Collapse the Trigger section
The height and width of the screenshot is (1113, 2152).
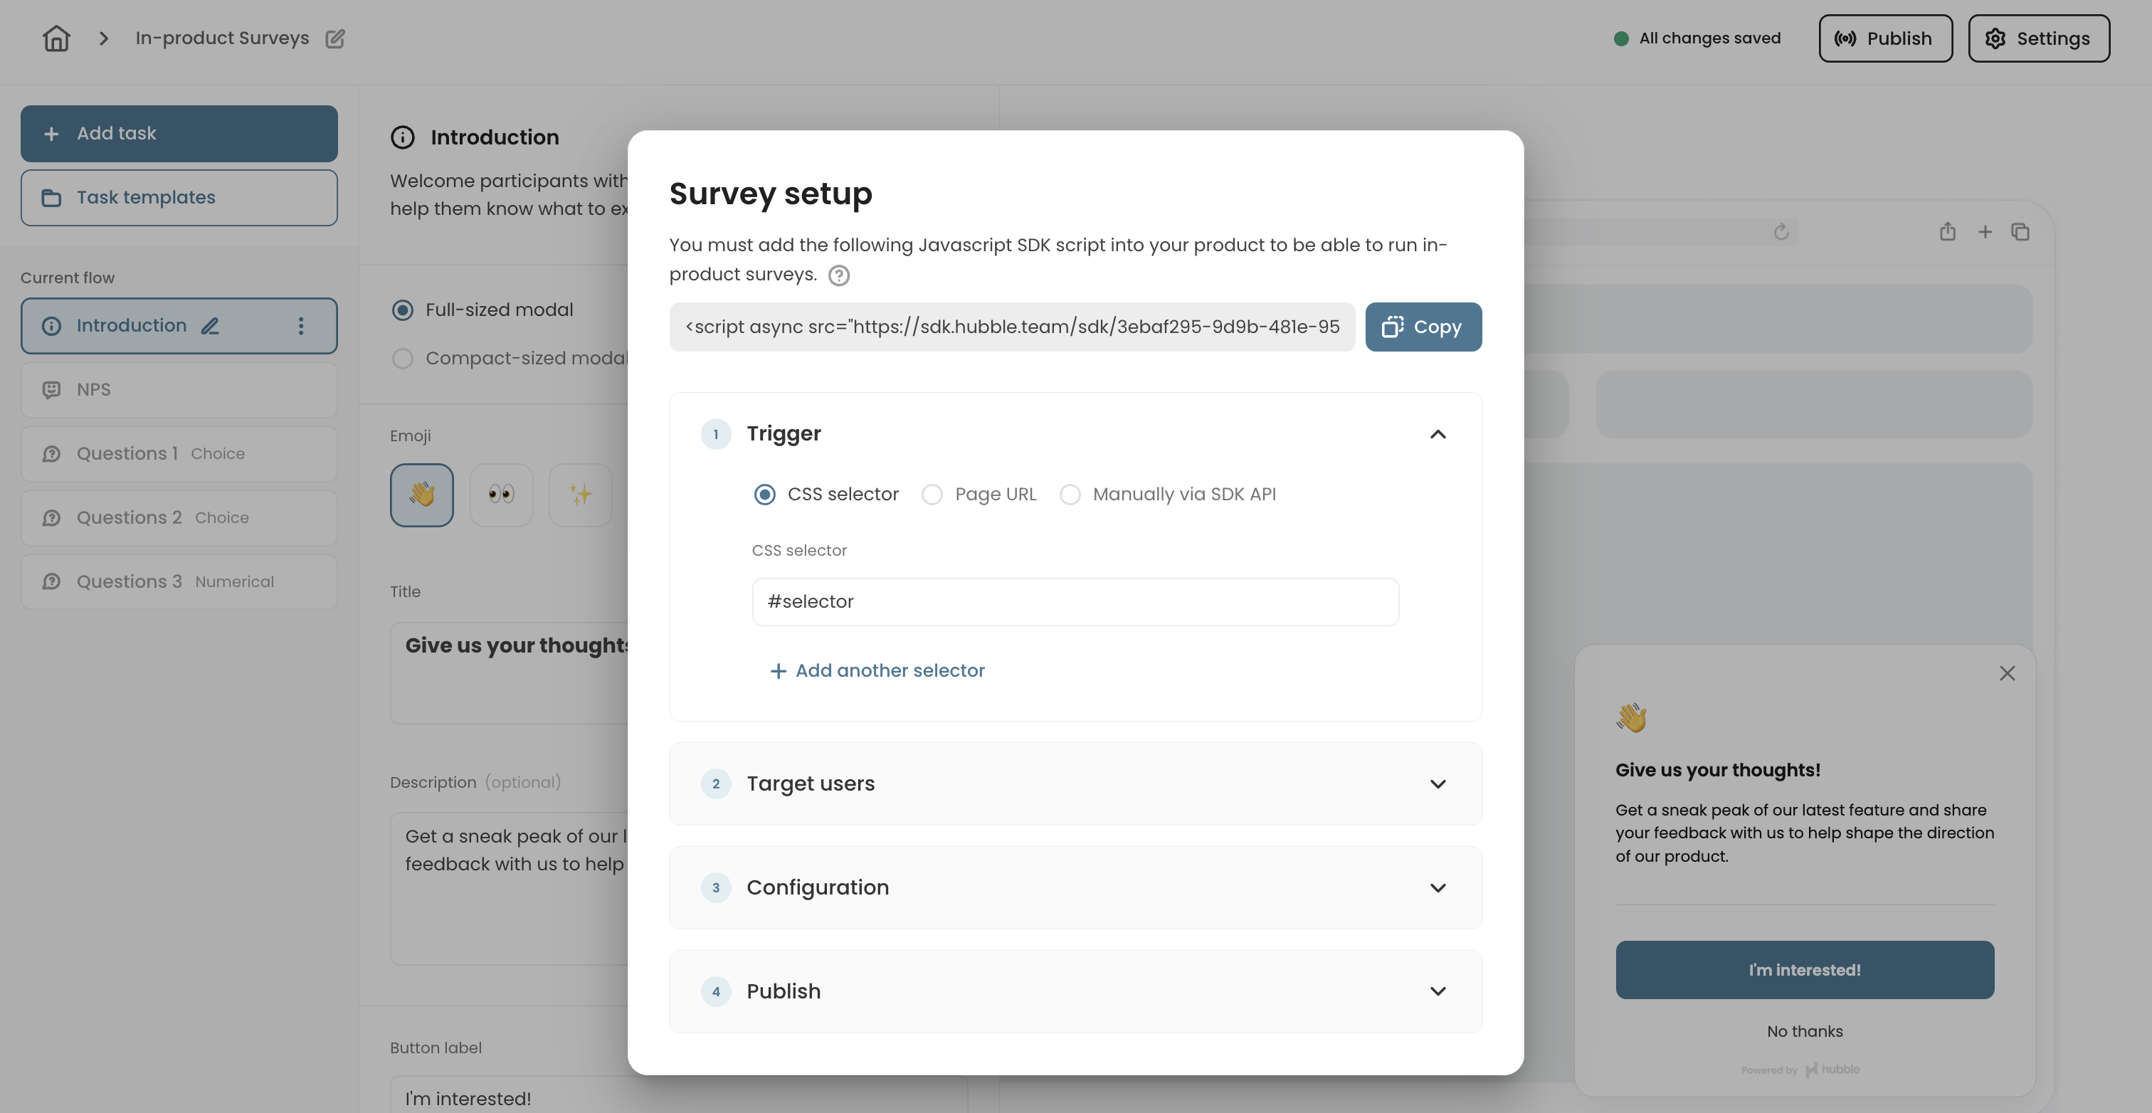tap(1438, 433)
